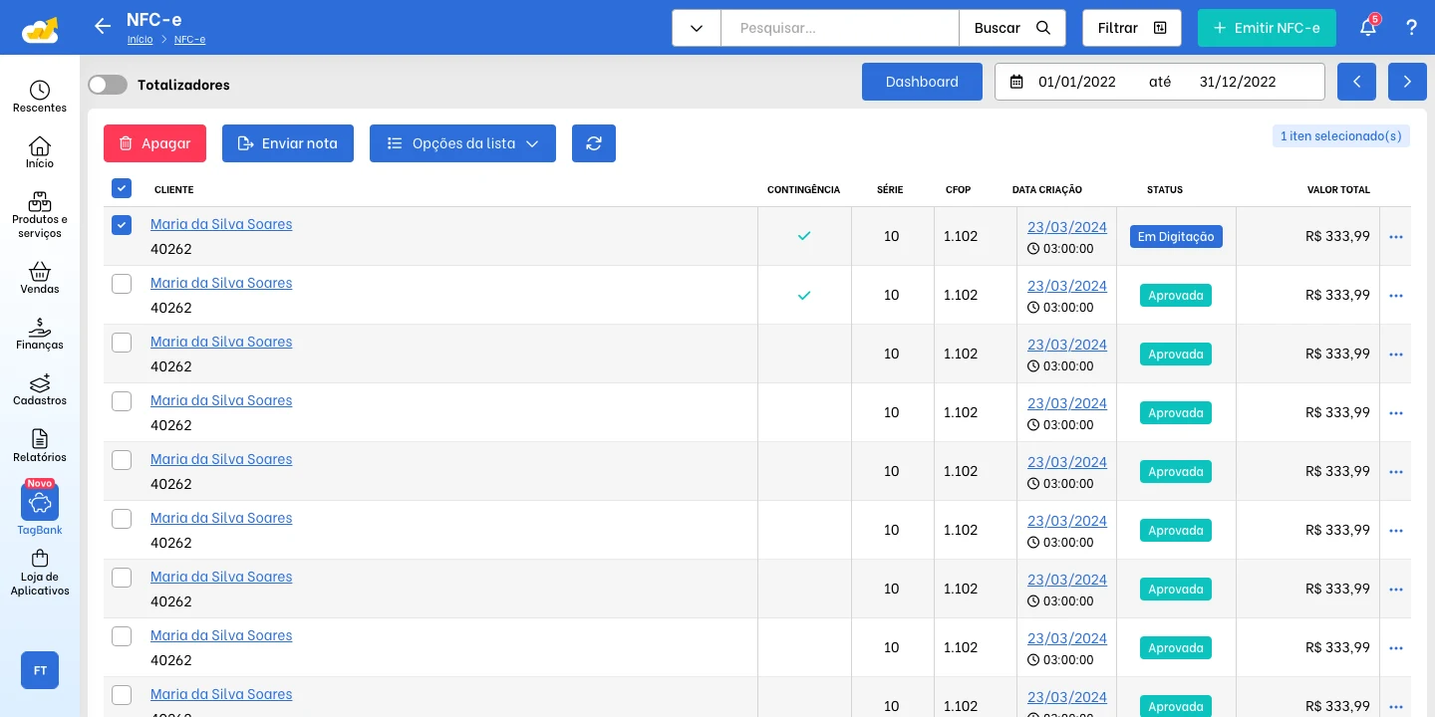Click Emitir NFC-e button
This screenshot has height=717, width=1435.
pos(1267,28)
